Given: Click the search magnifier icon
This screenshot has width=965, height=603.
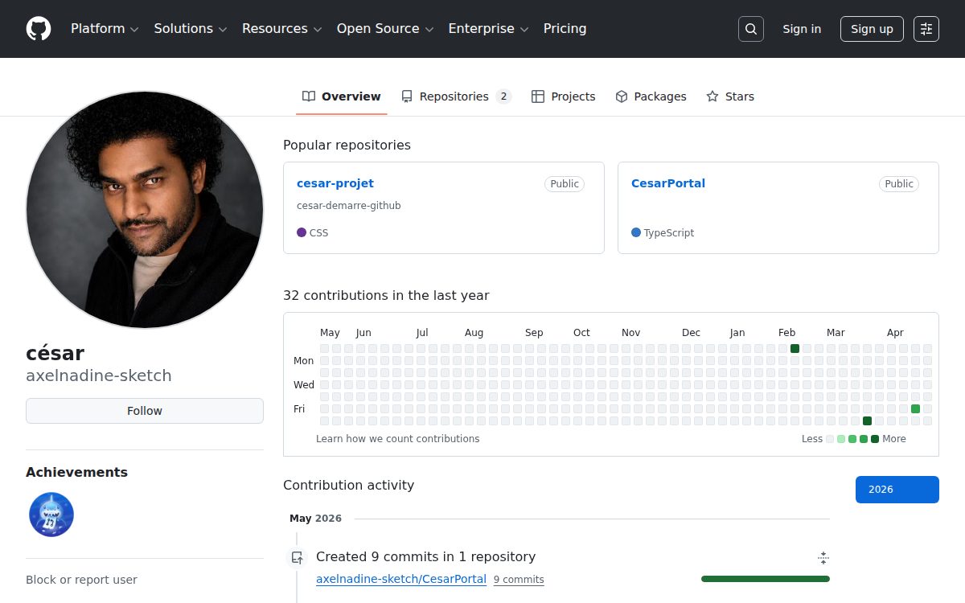Looking at the screenshot, I should [x=751, y=29].
